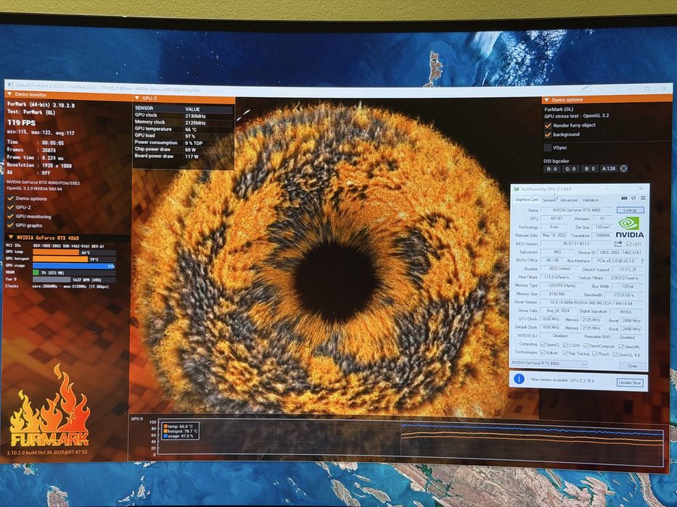Click the GPU 0 graph legend box
The height and width of the screenshot is (507, 677).
[x=181, y=431]
